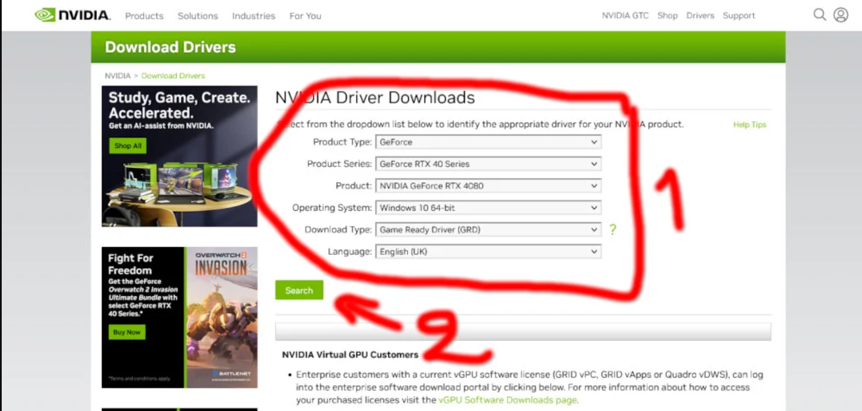Click the Overwatch 2 Invasion banner image
The image size is (862, 411).
(179, 317)
